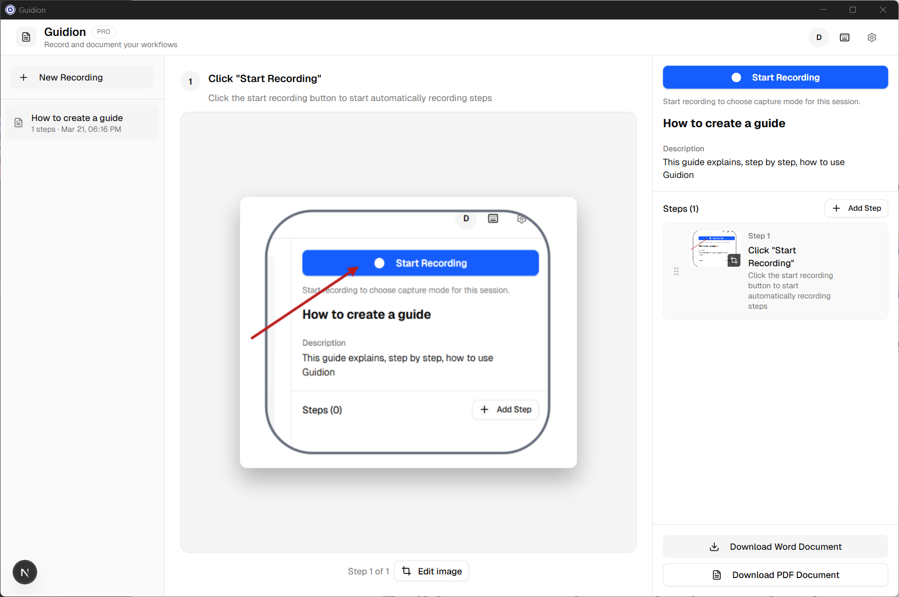899x597 pixels.
Task: Open the settings gear icon
Action: (x=872, y=37)
